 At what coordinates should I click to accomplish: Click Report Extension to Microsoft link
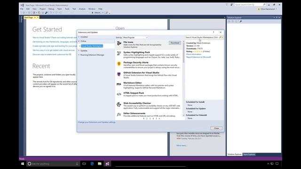pyautogui.click(x=198, y=57)
